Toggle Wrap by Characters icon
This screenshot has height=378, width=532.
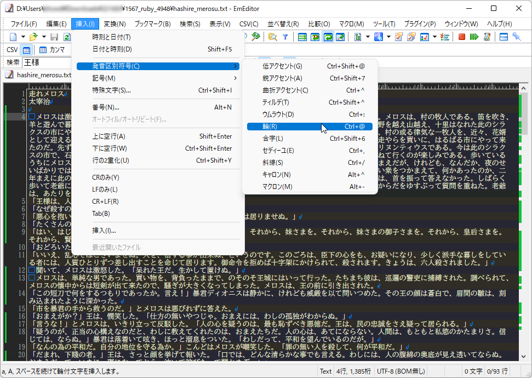(x=315, y=37)
